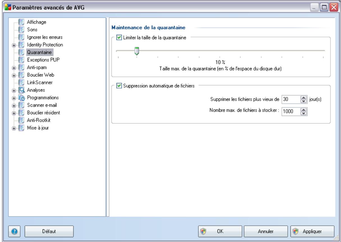Click the Ignorer les erreurs icon
This screenshot has width=341, height=242.
21,37
